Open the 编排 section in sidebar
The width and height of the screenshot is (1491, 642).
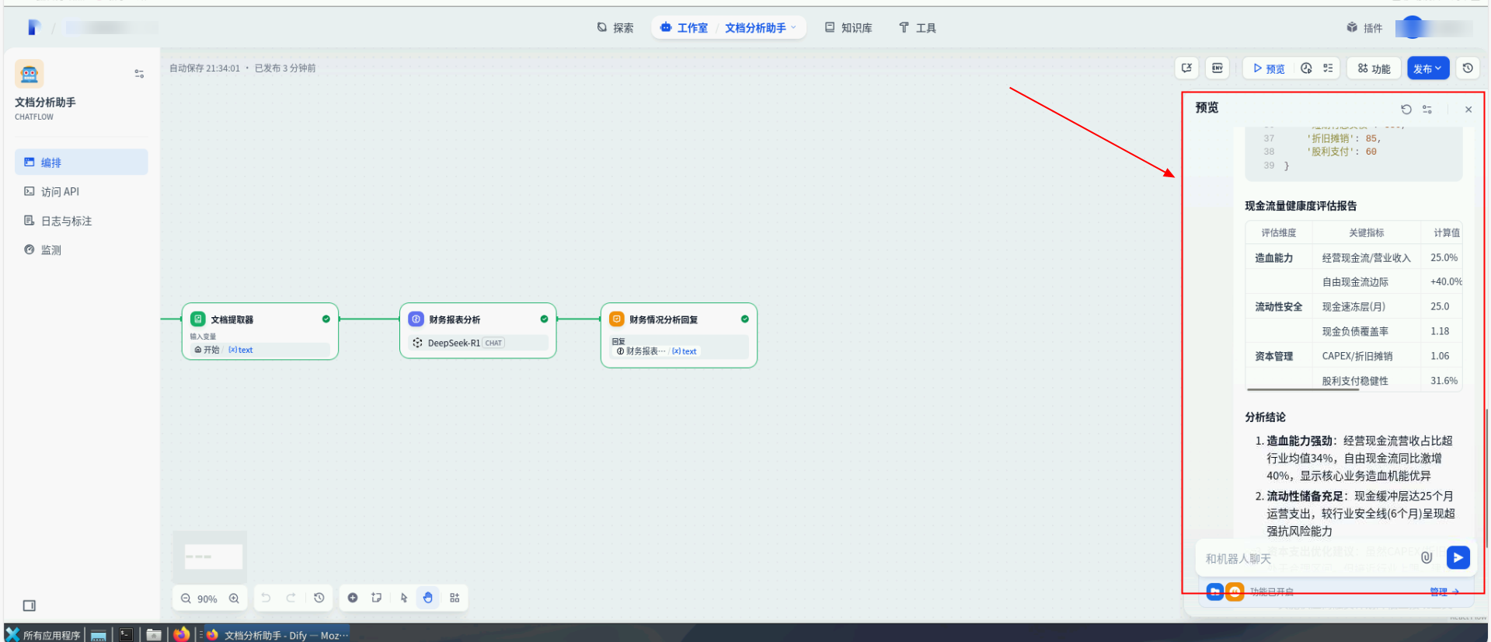click(x=81, y=162)
